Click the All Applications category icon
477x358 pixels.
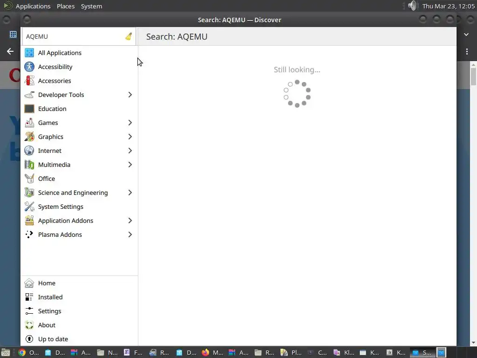29,53
